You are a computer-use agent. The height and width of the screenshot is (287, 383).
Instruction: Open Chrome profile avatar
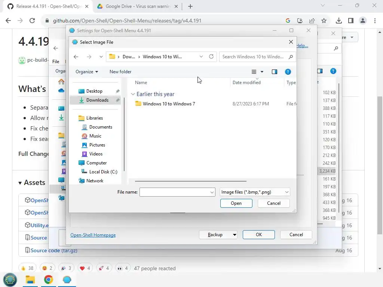click(363, 21)
